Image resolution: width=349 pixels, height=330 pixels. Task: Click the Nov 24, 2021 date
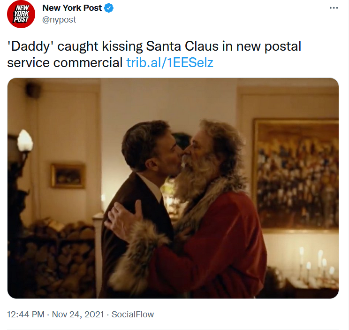[x=78, y=315]
